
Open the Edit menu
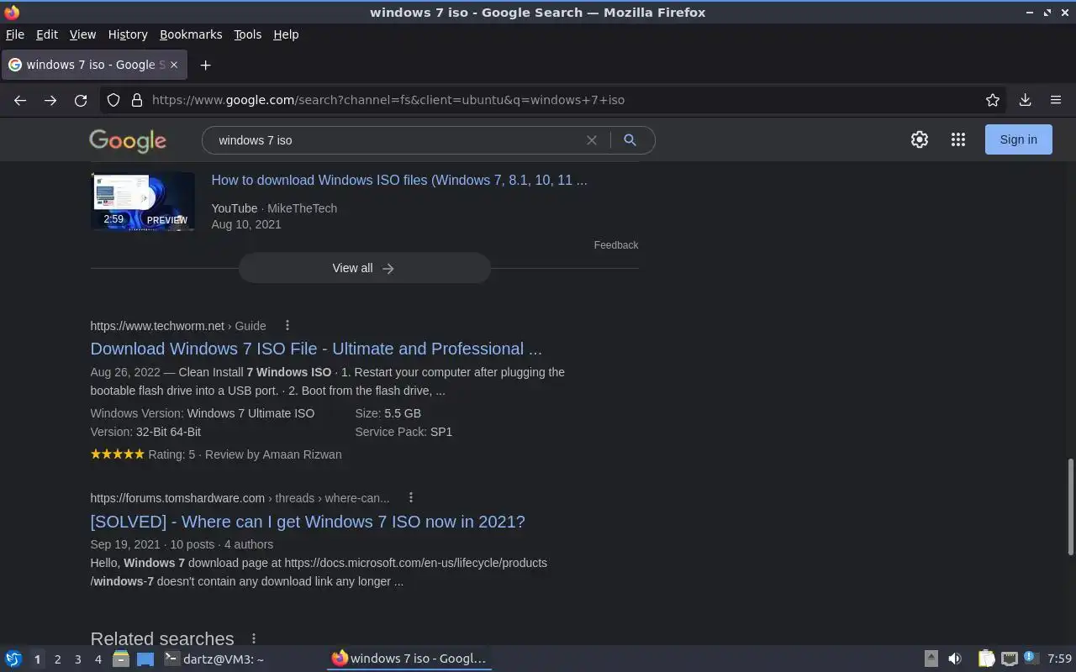[x=47, y=34]
